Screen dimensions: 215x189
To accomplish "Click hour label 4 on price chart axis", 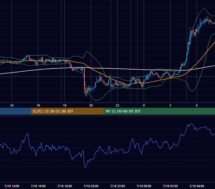I will click(x=197, y=106).
